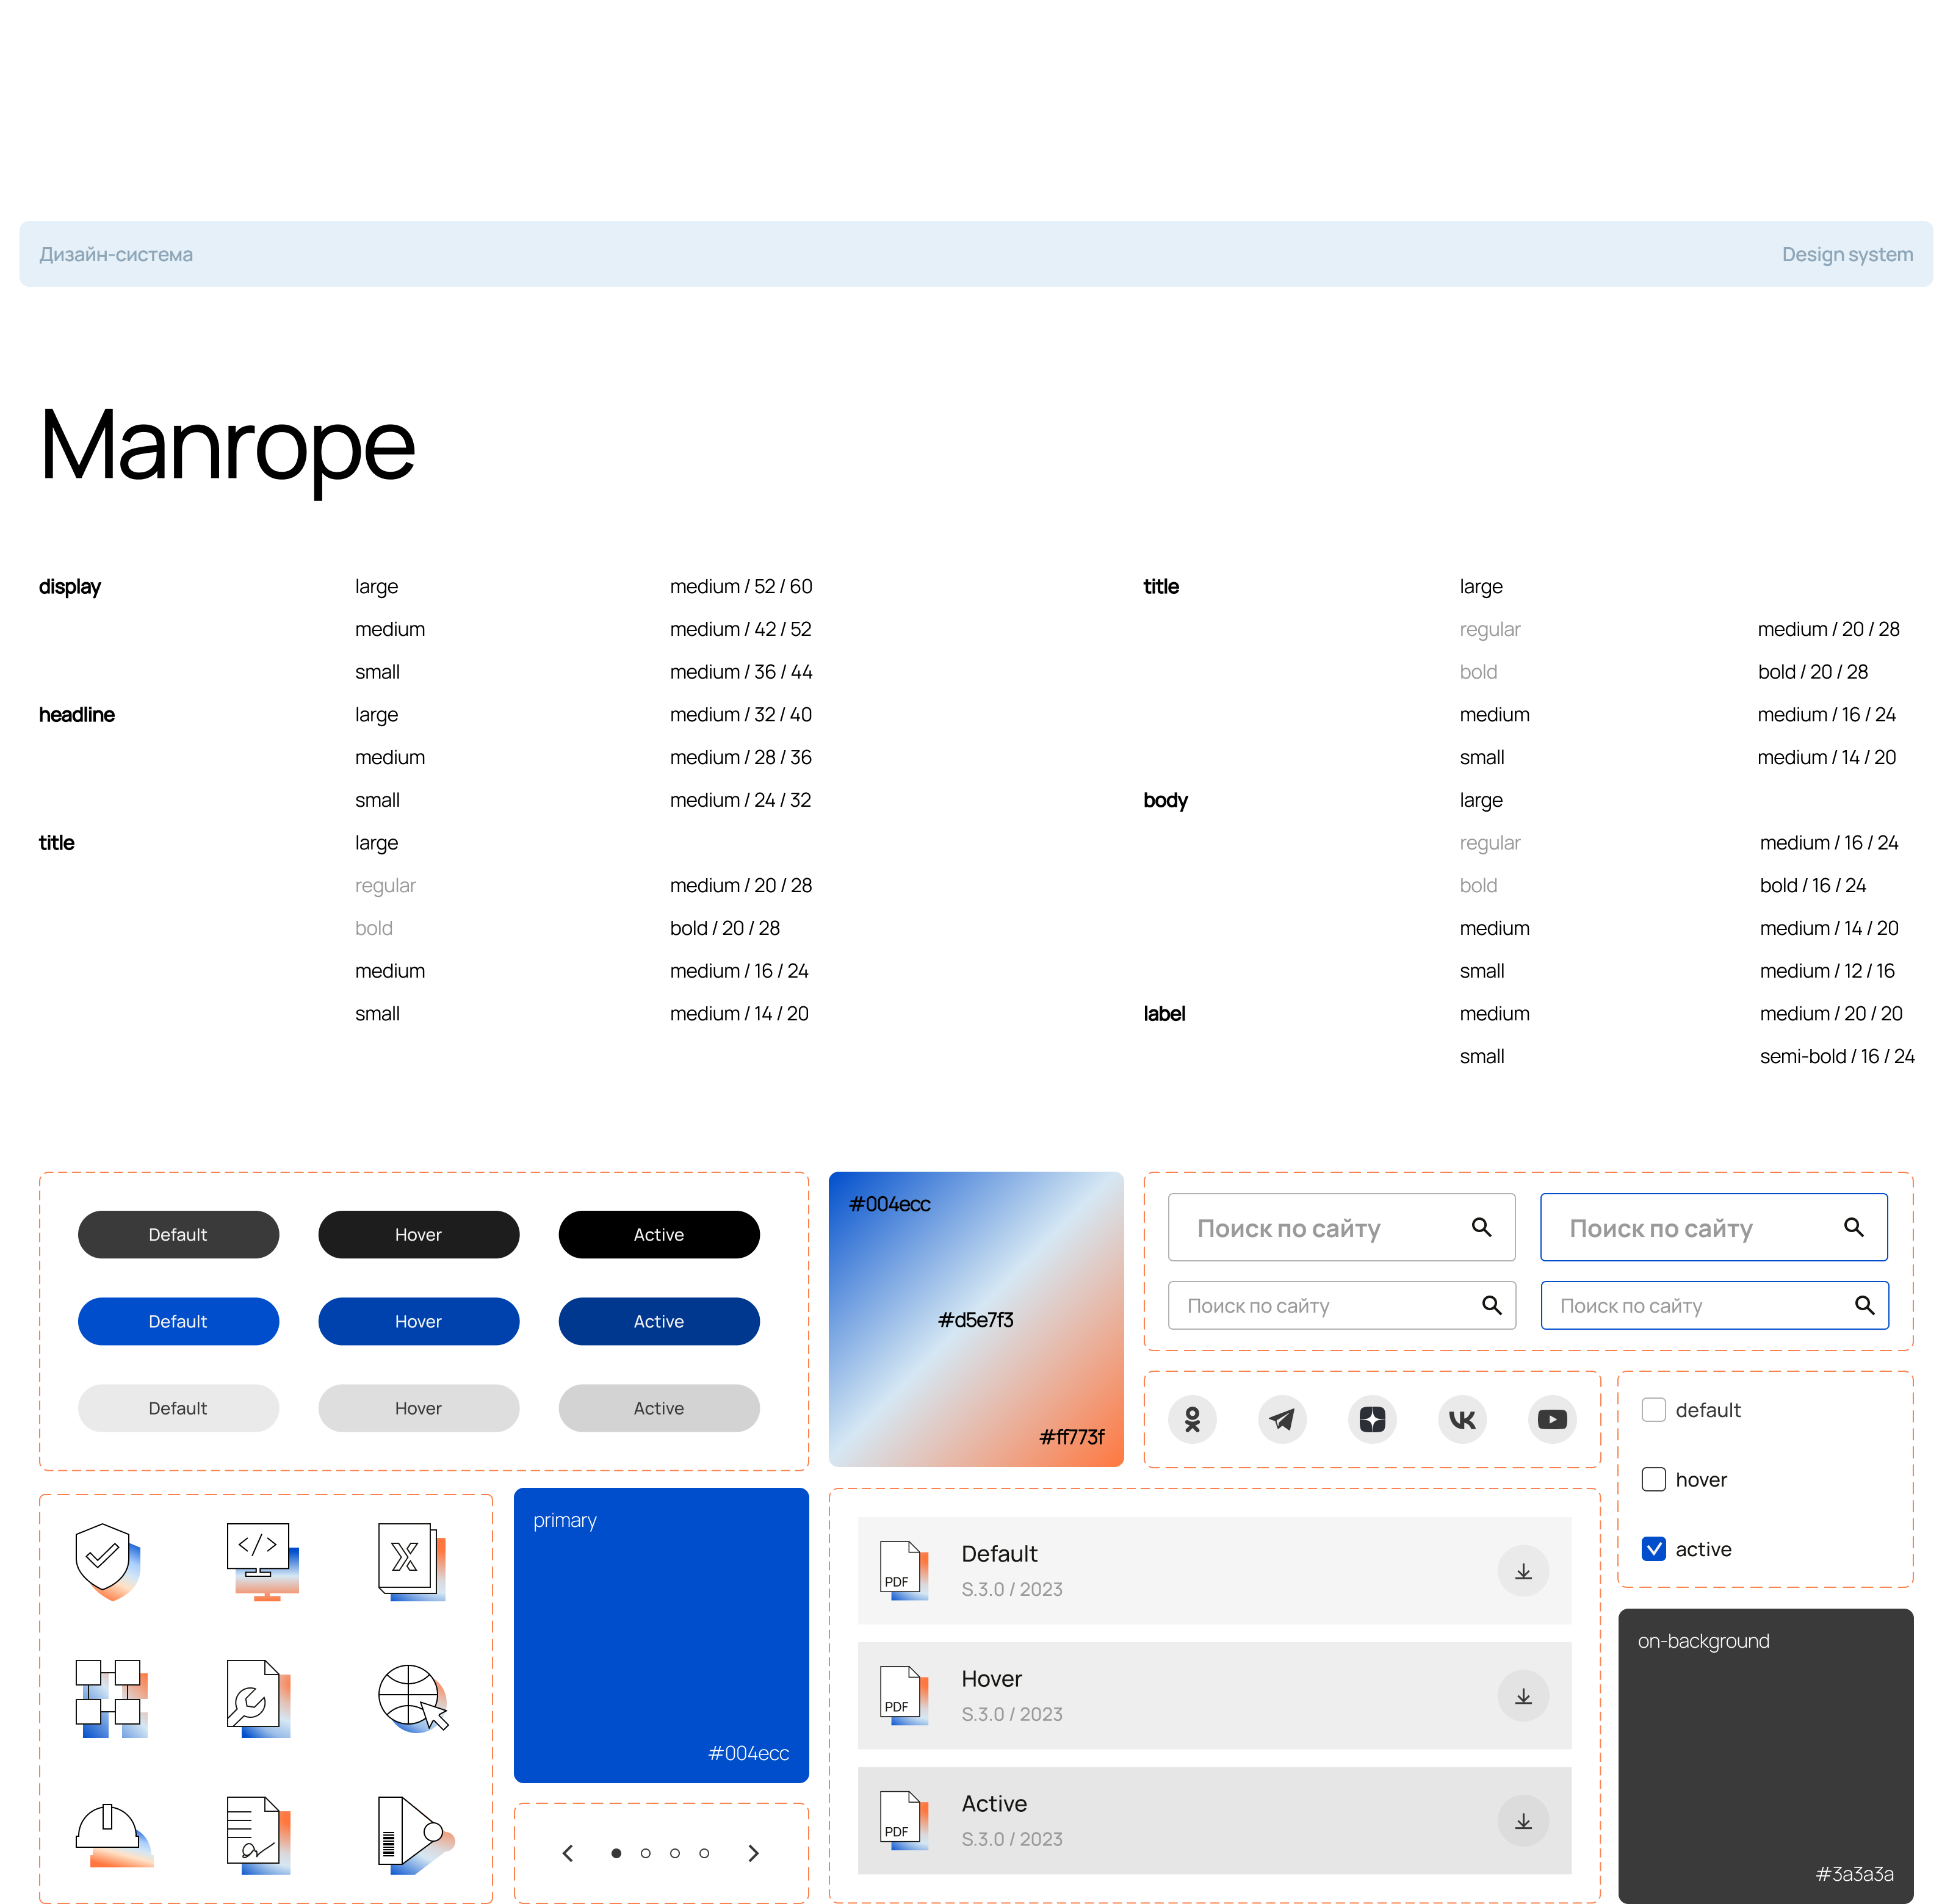
Task: Click the Telegram social icon
Action: click(1282, 1419)
